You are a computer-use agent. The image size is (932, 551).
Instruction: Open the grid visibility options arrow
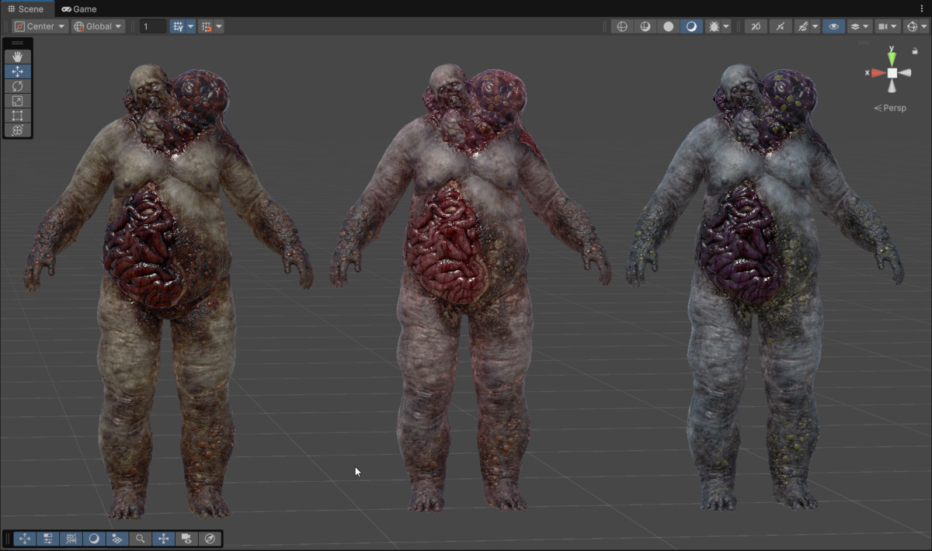click(x=190, y=26)
